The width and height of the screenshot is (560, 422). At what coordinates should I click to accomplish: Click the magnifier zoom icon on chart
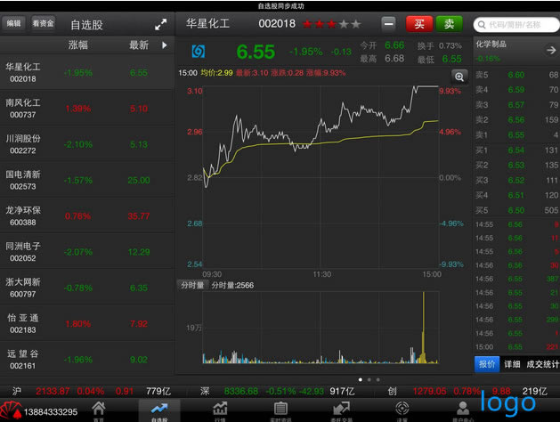coord(459,77)
